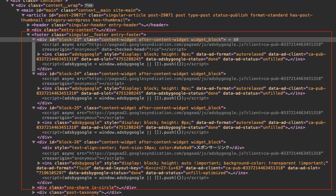Click the singular-header entry-header class value

click(103, 25)
